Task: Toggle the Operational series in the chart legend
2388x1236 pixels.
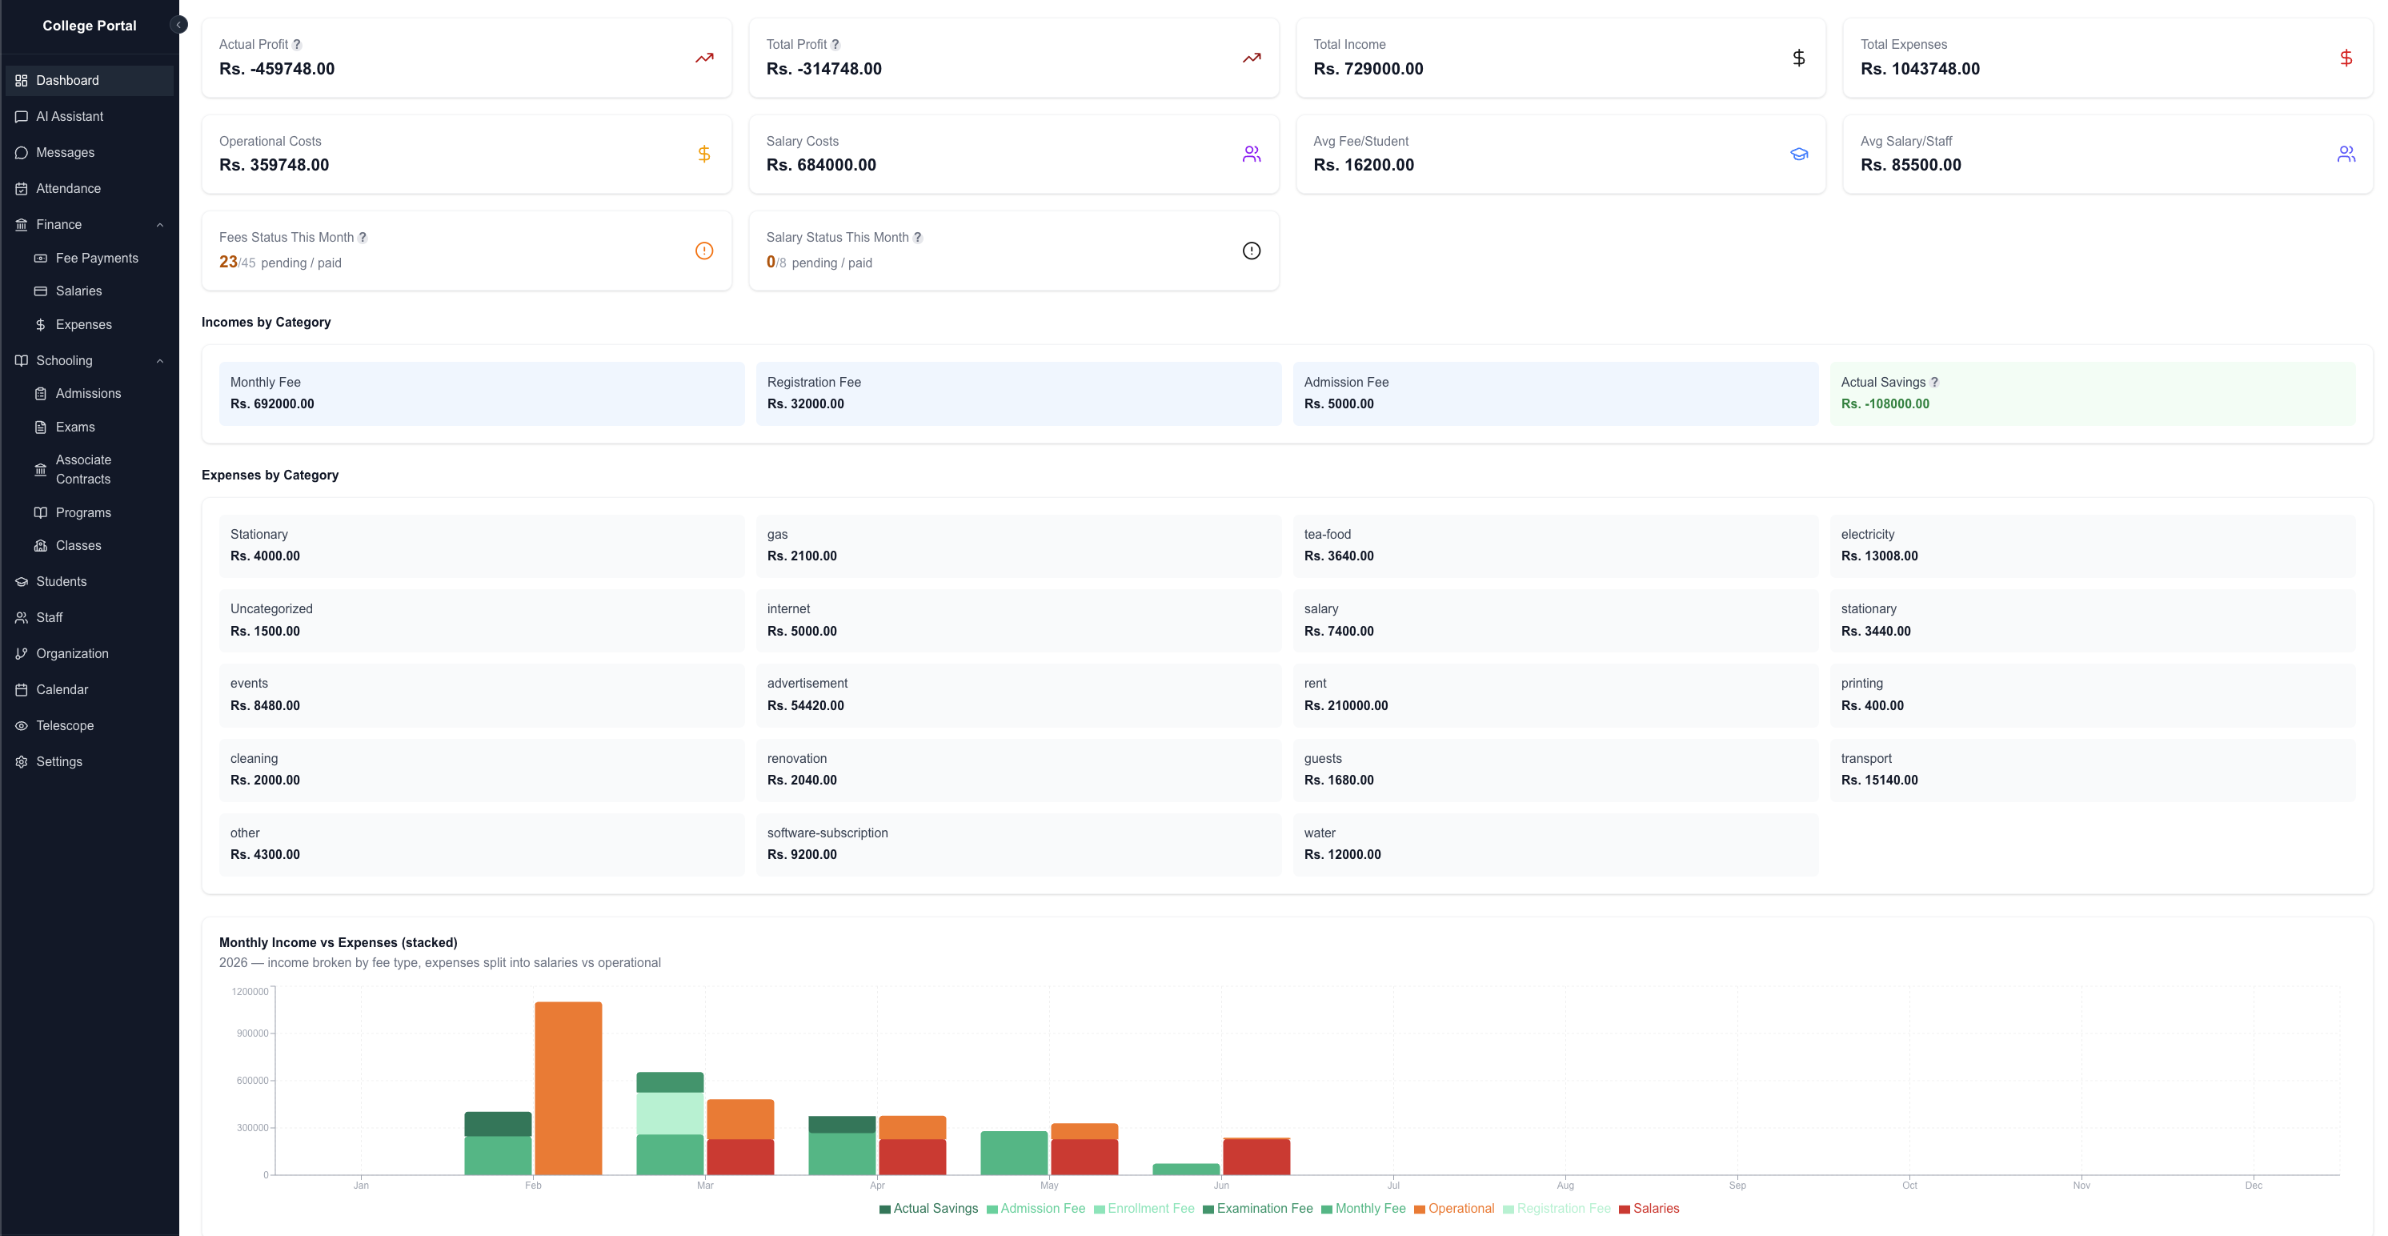Action: coord(1455,1208)
